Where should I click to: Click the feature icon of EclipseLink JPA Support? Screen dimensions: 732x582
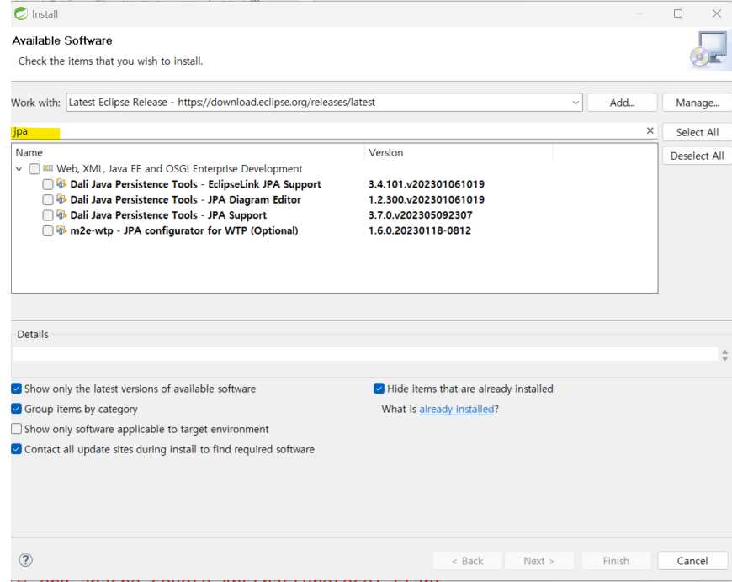(61, 183)
